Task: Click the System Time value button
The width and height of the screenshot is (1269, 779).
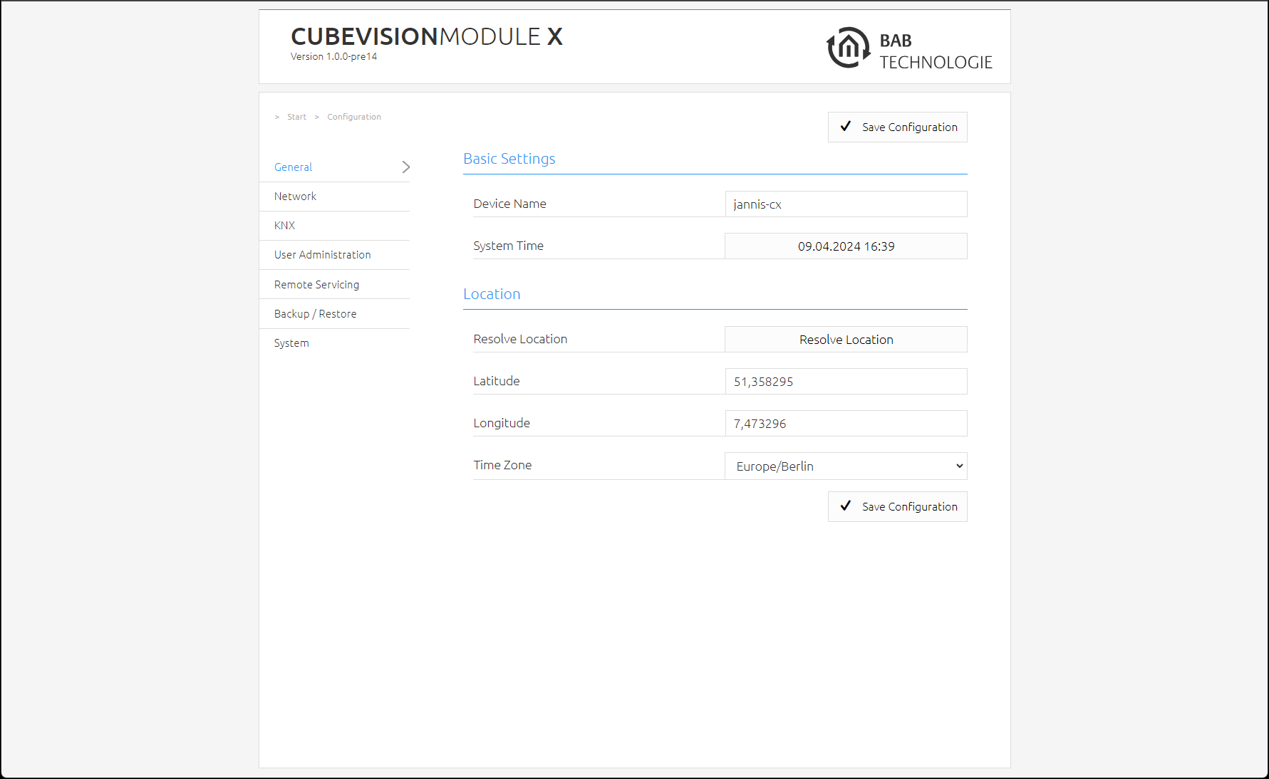Action: (x=846, y=246)
